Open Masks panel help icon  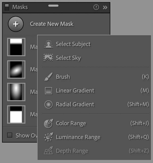pos(96,7)
